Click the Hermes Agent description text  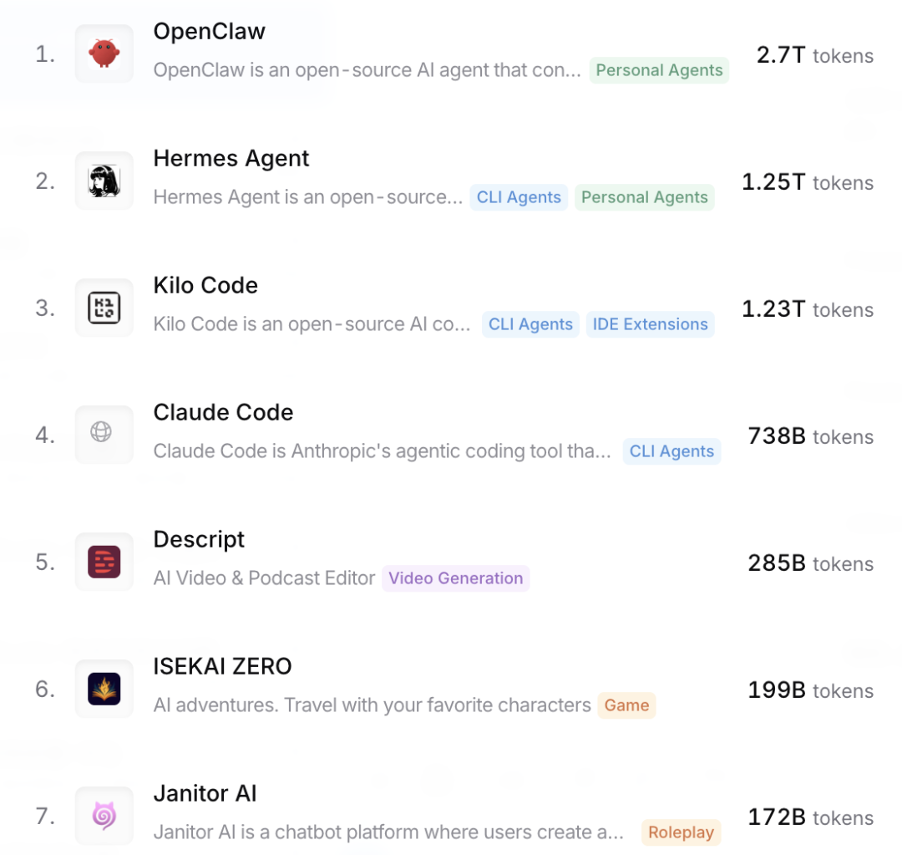point(307,197)
